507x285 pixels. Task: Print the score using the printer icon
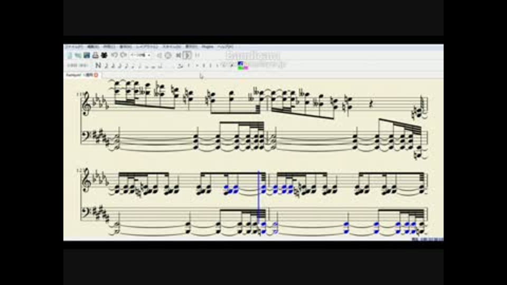[95, 55]
